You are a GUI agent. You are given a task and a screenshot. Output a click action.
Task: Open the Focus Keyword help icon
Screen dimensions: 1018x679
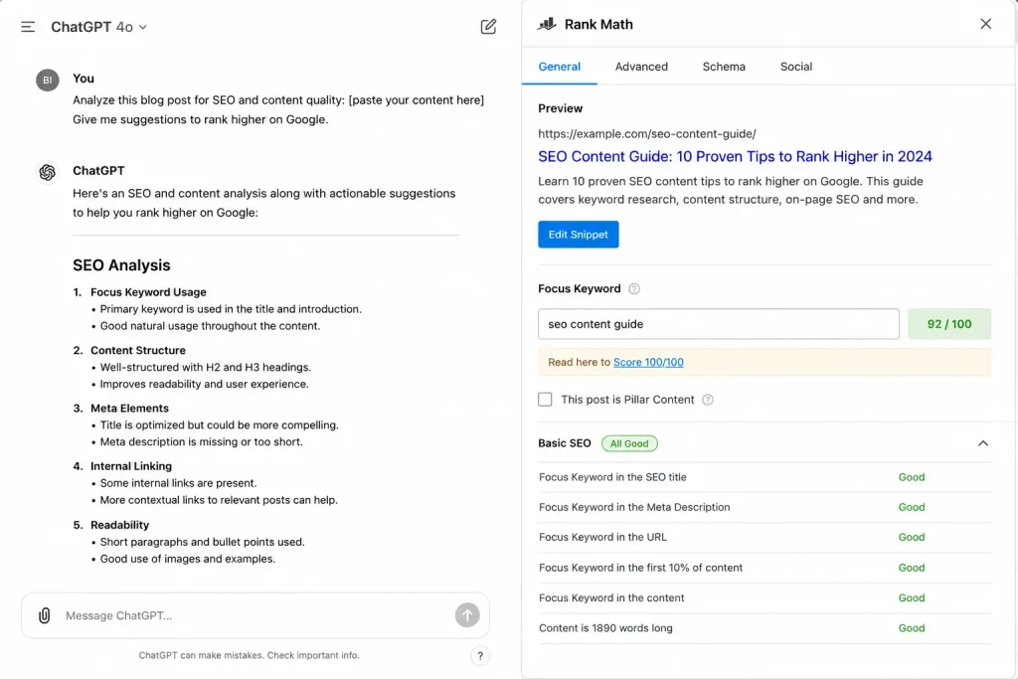point(634,289)
